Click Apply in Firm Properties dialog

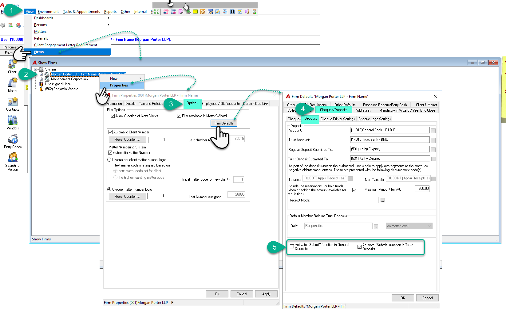pyautogui.click(x=266, y=294)
